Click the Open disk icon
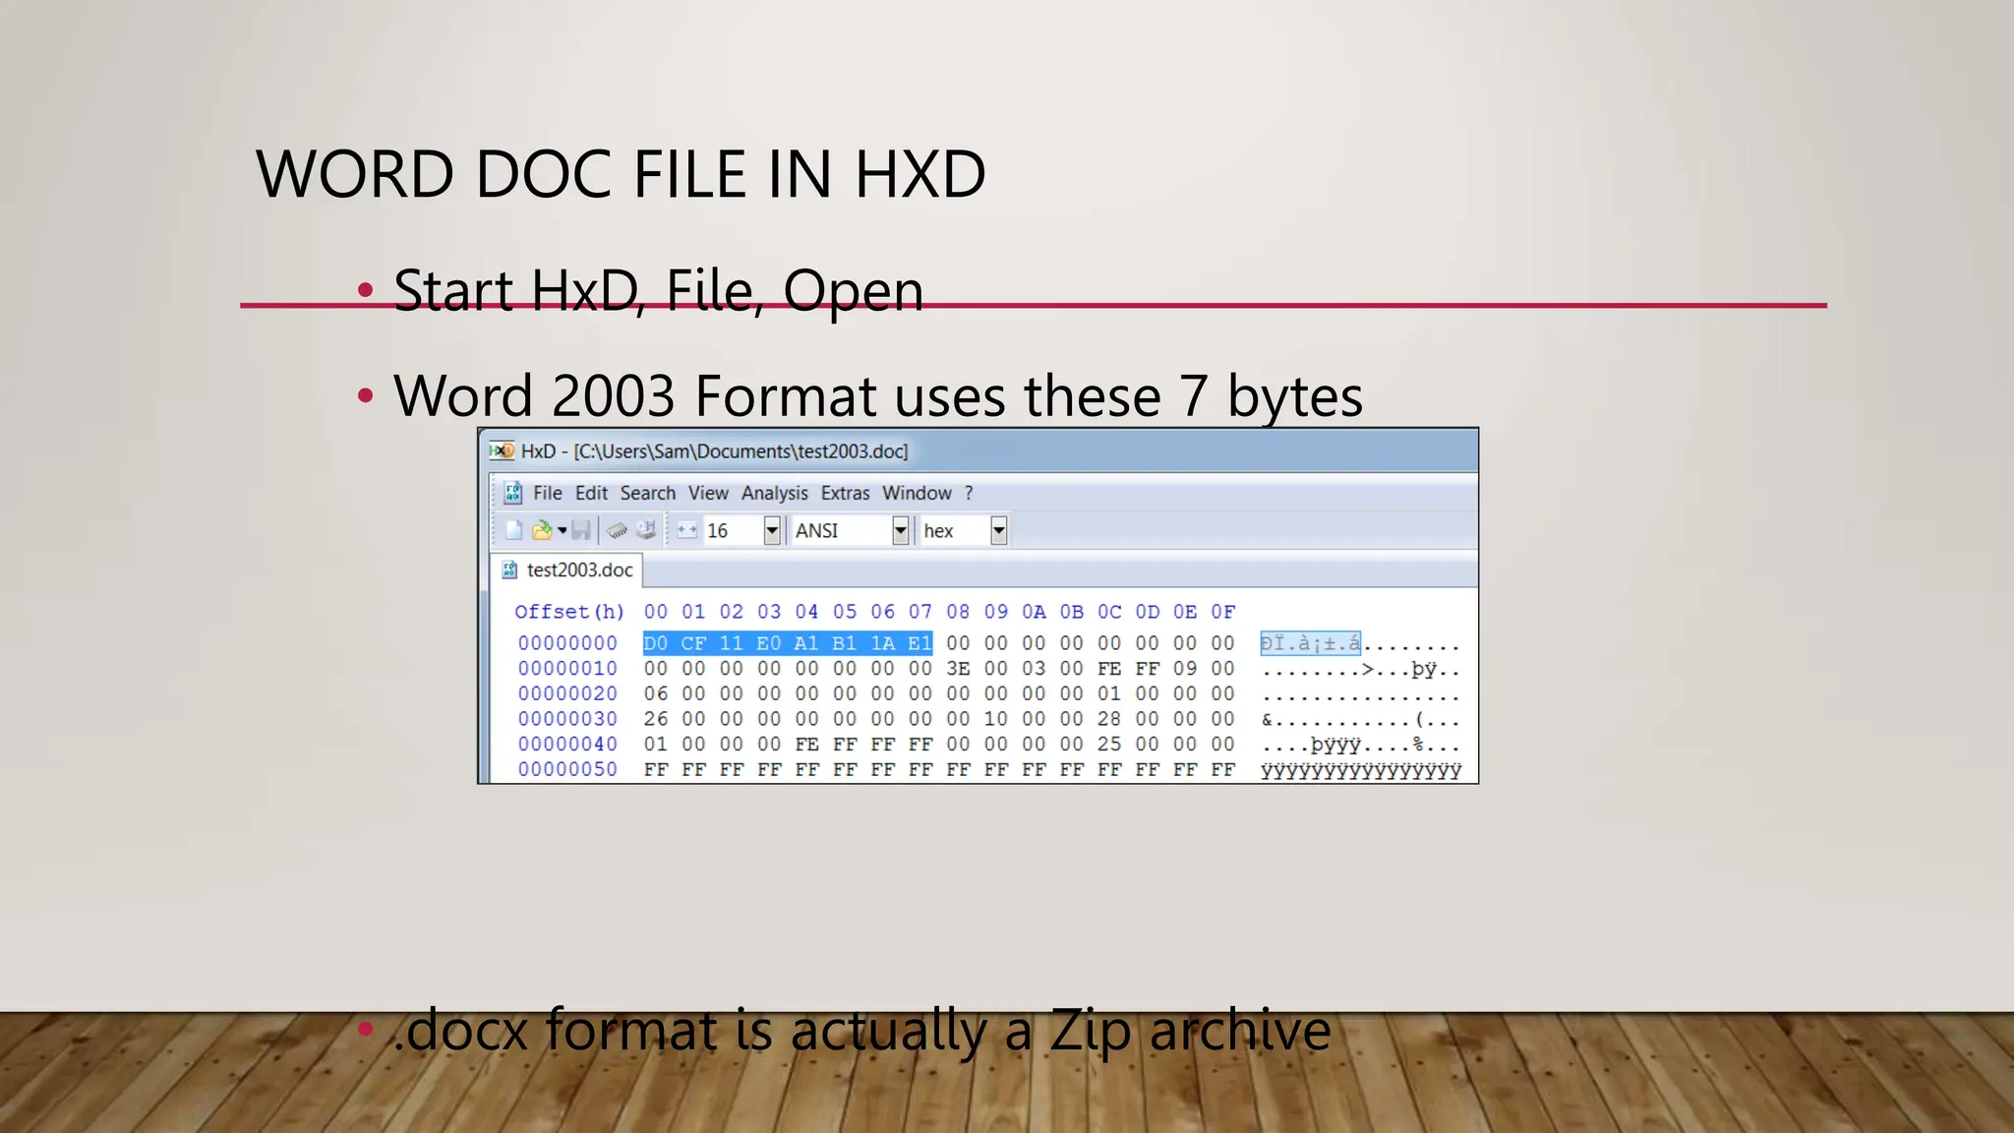The height and width of the screenshot is (1133, 2014). (x=646, y=531)
